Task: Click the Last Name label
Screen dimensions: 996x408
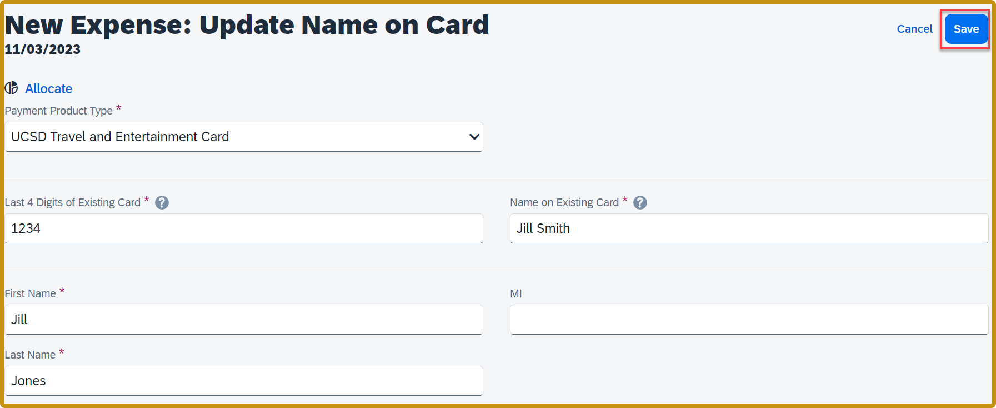Action: (30, 354)
